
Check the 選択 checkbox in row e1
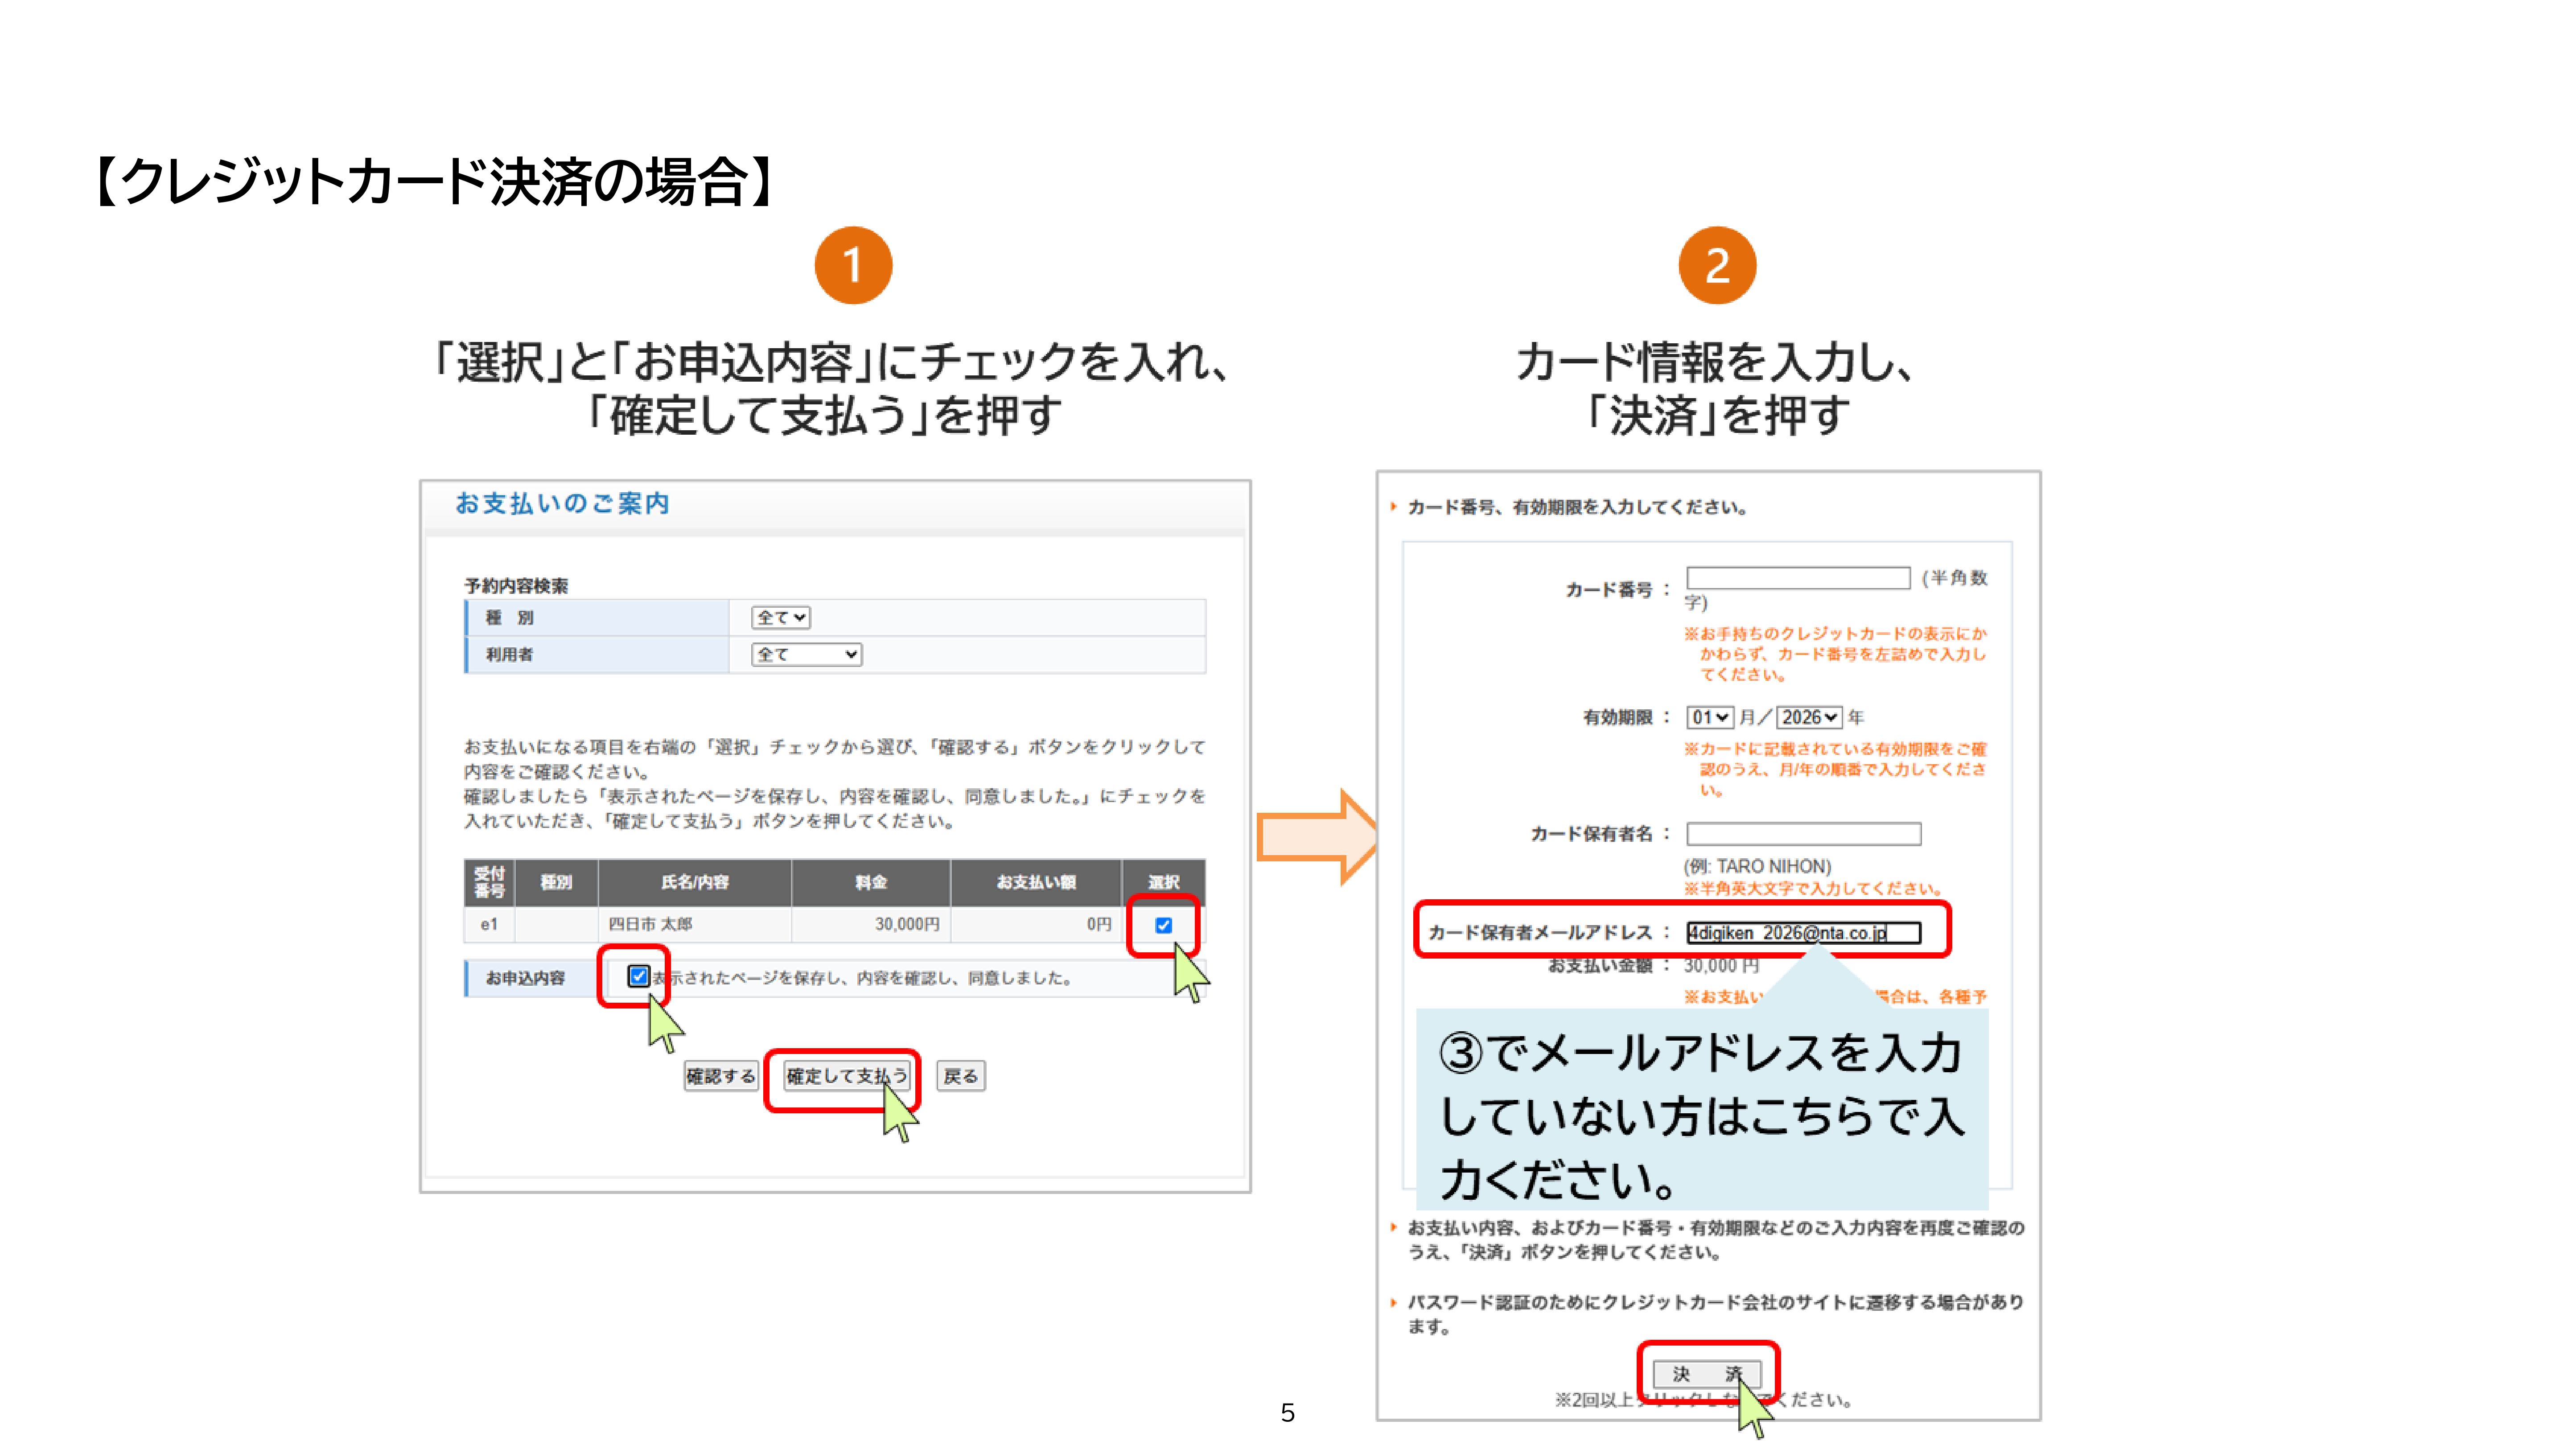[x=1163, y=925]
